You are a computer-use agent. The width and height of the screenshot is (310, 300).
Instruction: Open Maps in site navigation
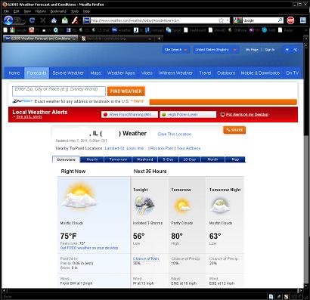pos(95,73)
